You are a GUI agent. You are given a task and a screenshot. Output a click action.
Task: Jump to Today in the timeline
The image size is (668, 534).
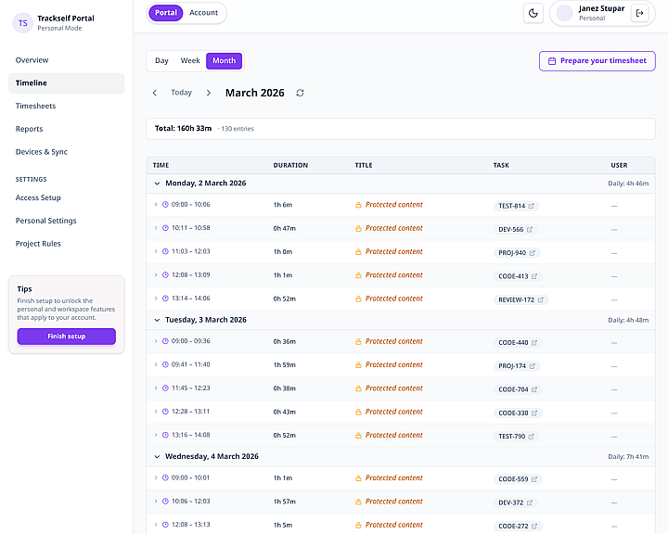click(182, 93)
